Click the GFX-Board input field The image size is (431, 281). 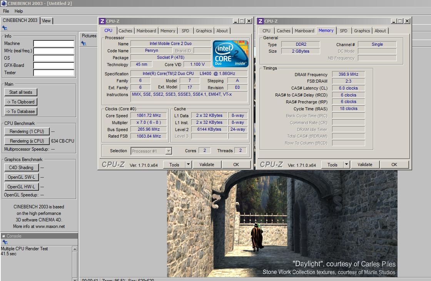tap(53, 65)
